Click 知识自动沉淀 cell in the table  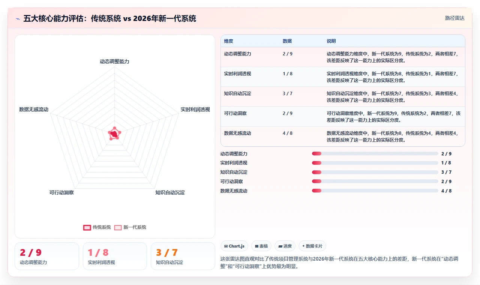tap(238, 94)
